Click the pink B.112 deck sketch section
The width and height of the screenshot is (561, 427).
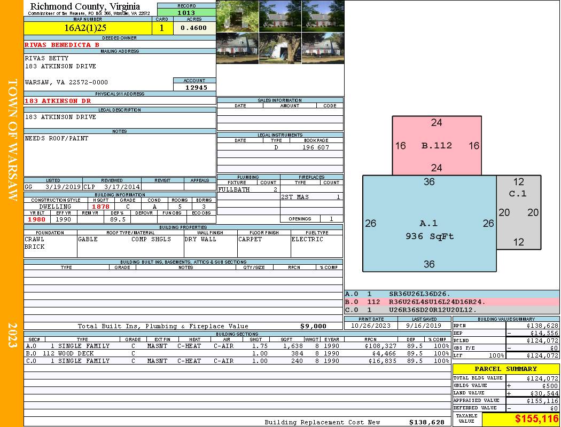coord(437,145)
